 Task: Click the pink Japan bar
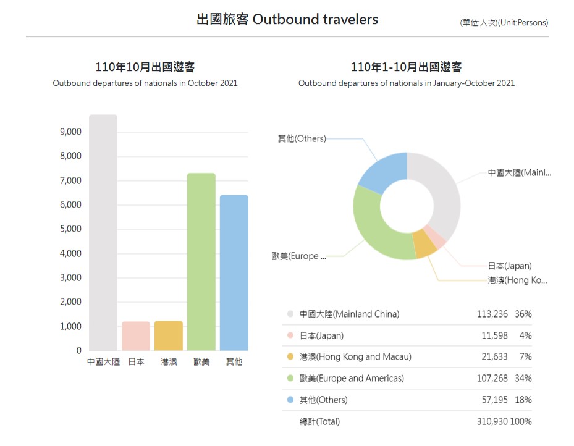click(136, 336)
